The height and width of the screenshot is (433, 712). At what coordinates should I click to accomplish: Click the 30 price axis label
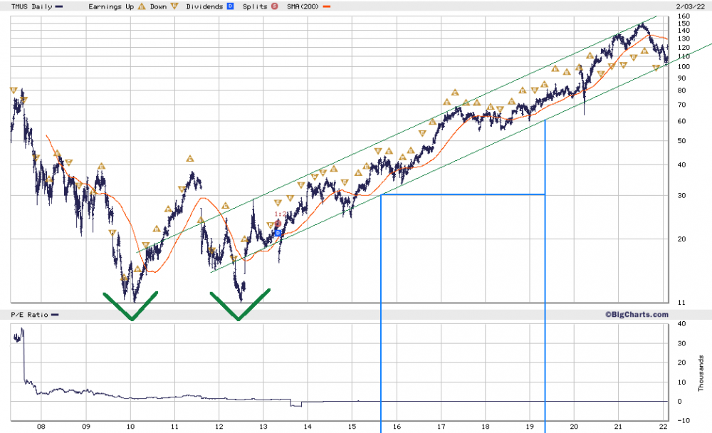click(681, 195)
